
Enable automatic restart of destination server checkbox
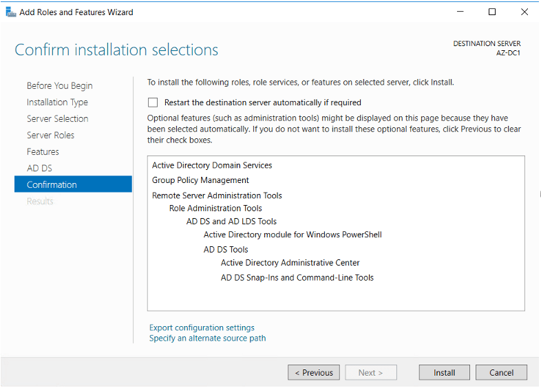pos(153,103)
